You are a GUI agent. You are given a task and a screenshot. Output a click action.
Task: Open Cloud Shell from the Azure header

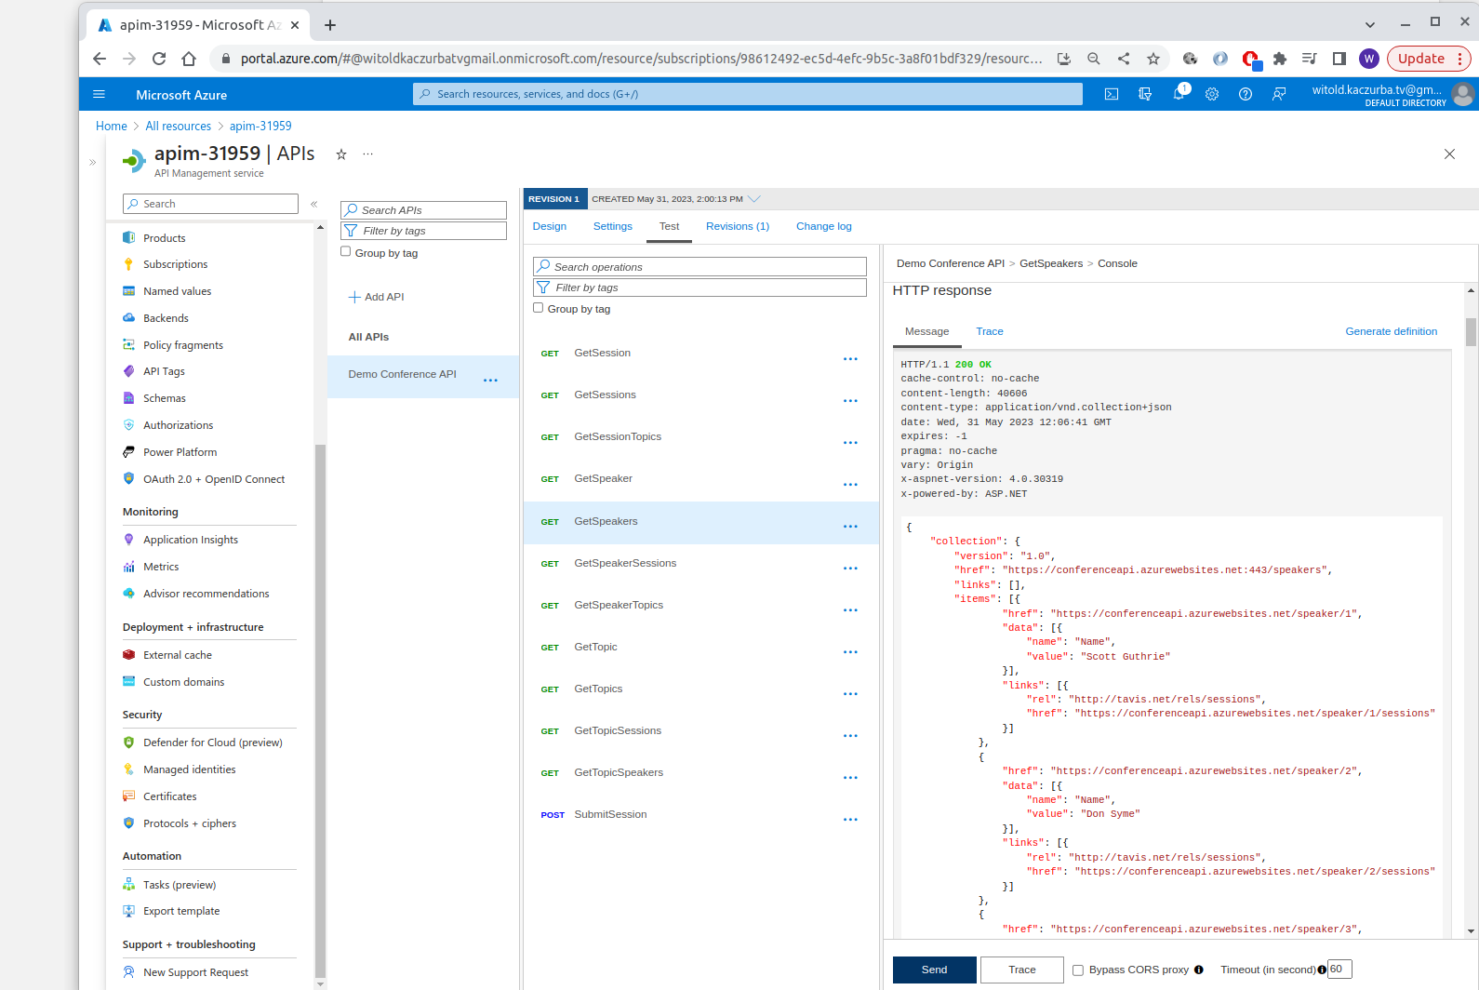(x=1112, y=94)
